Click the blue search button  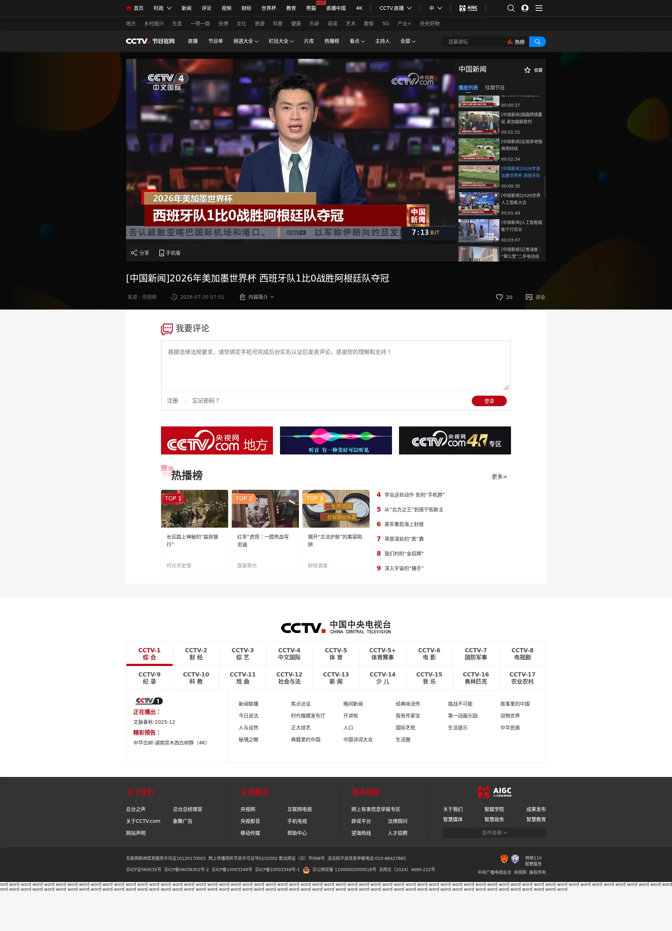coord(537,41)
